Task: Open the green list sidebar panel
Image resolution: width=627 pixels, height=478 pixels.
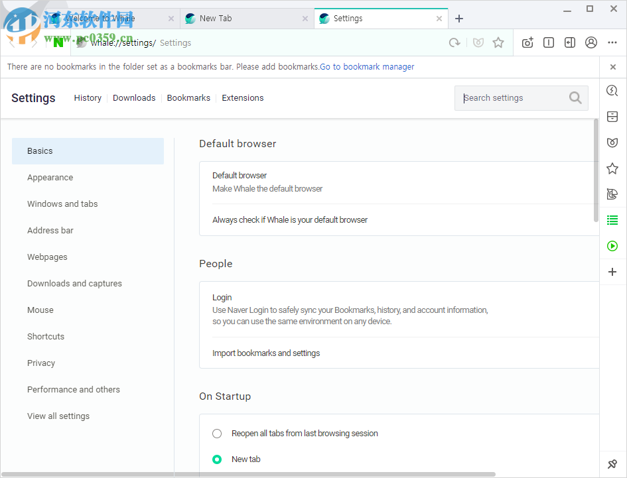Action: pyautogui.click(x=612, y=220)
